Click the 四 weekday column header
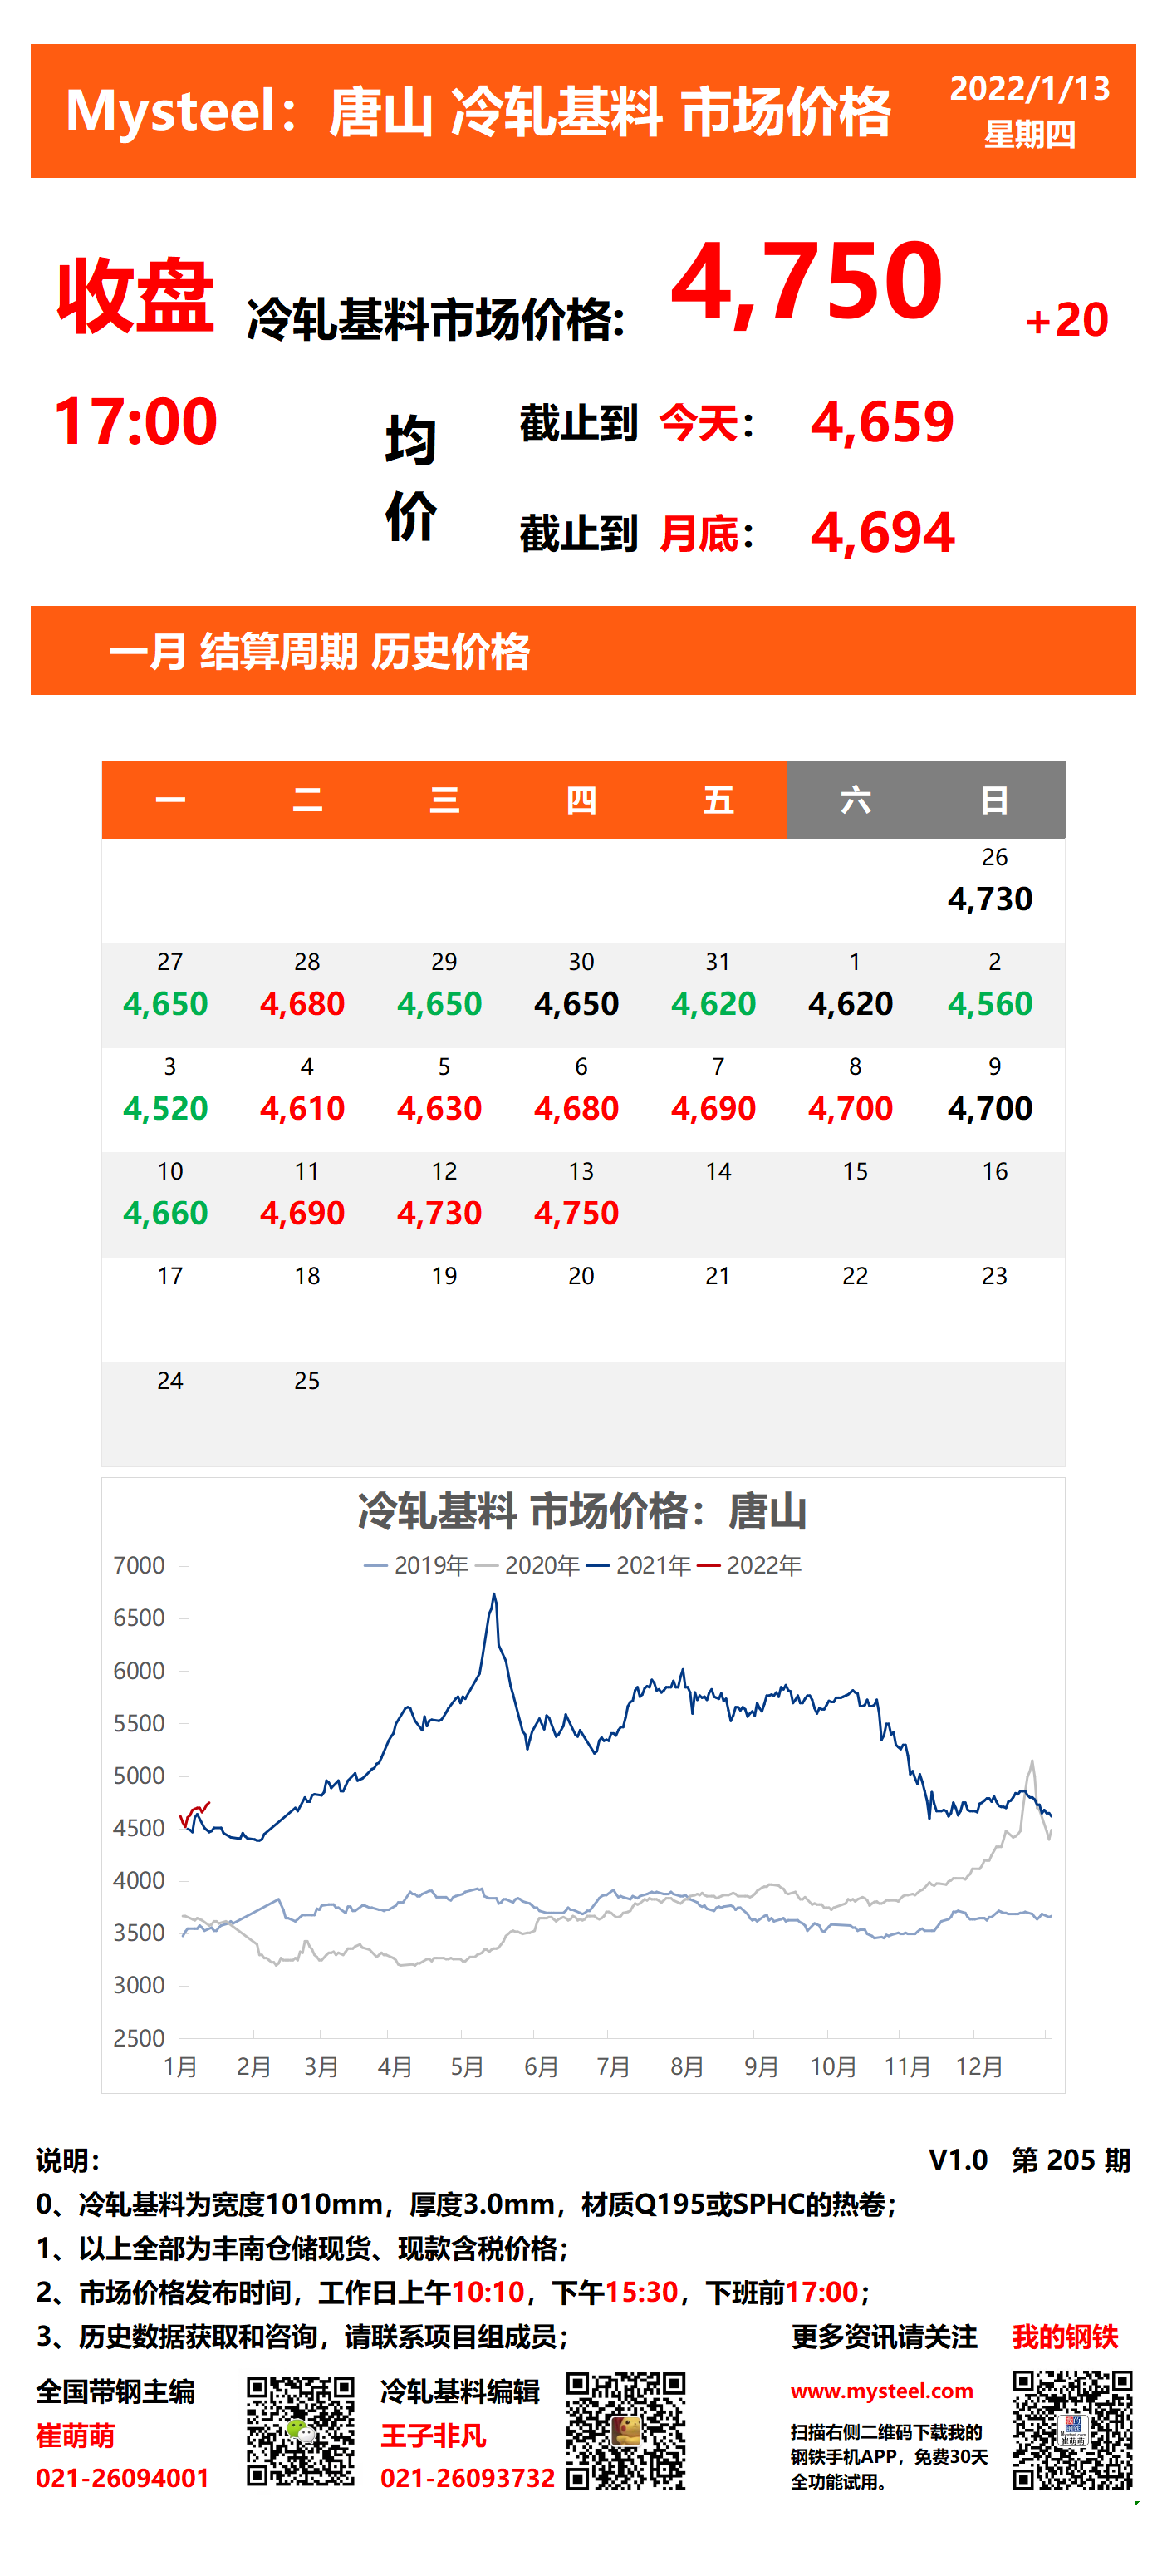 coord(581,800)
